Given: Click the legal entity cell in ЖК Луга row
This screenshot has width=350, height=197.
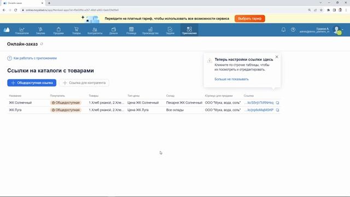Looking at the screenshot, I should coord(223,110).
